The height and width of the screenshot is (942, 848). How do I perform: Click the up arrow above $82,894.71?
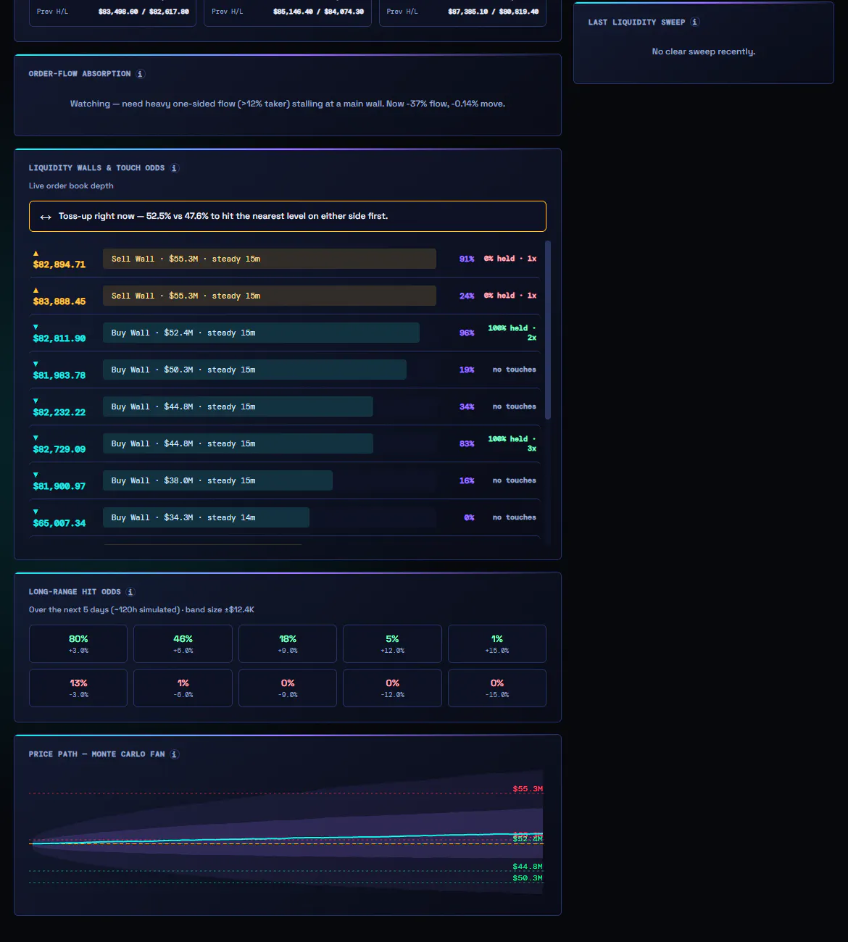(x=36, y=253)
